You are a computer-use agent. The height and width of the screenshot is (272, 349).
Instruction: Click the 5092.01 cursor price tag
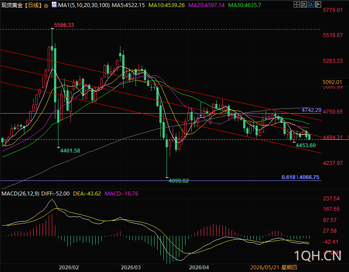click(x=335, y=82)
